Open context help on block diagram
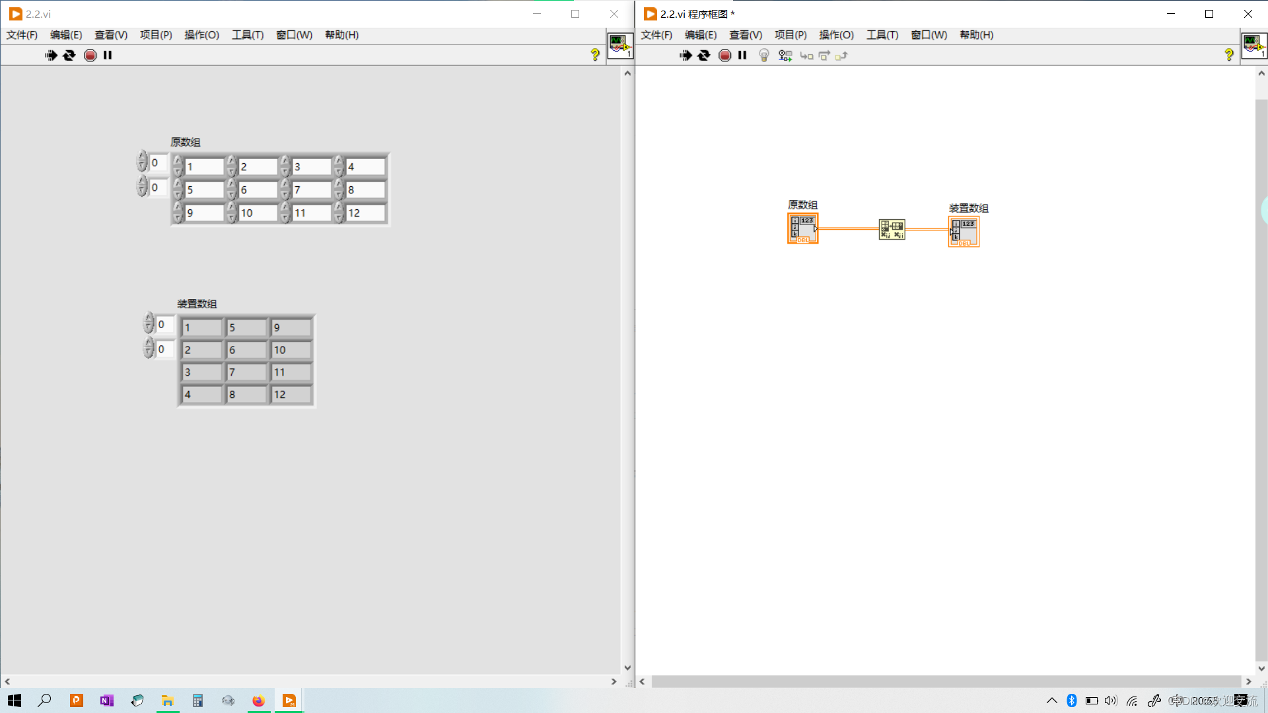This screenshot has height=713, width=1268. pos(1228,55)
